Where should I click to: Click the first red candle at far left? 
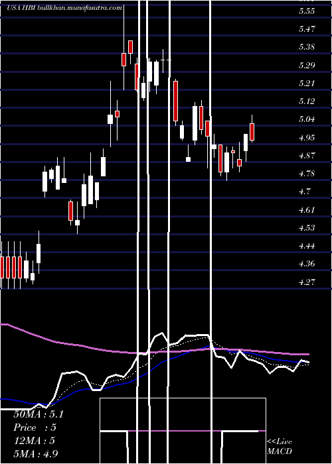[x=3, y=267]
